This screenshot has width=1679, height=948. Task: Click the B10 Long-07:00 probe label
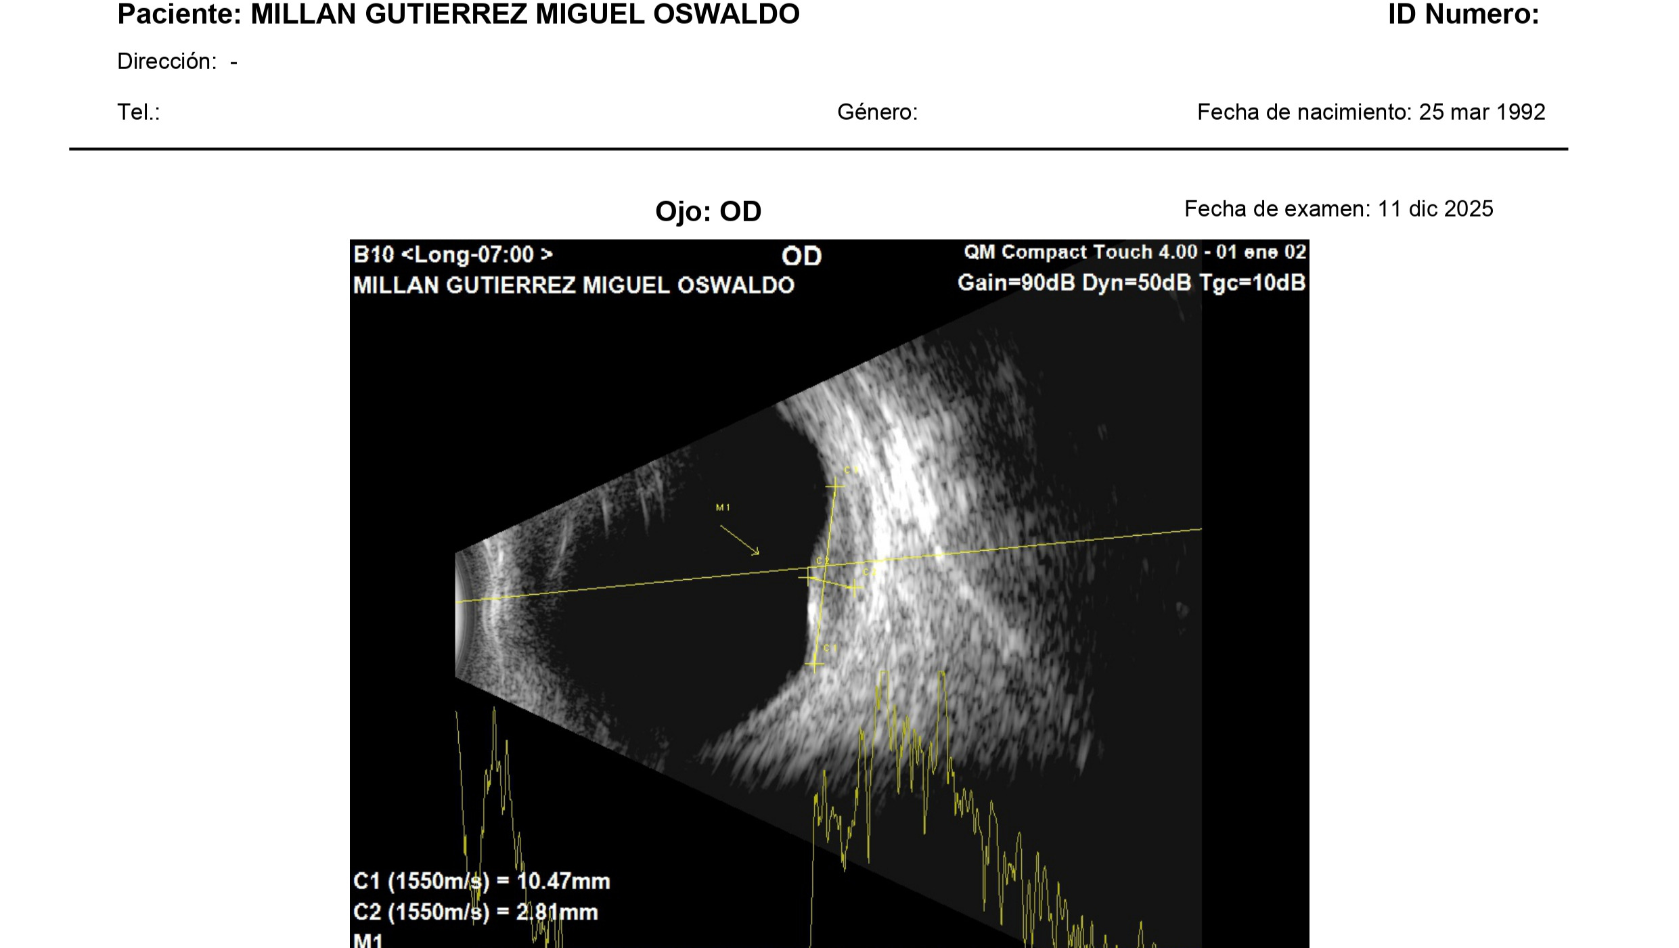453,255
